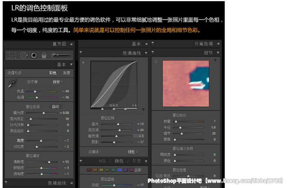Toggle the HSL panel on/off switch
This screenshot has width=304, height=188.
point(81,161)
